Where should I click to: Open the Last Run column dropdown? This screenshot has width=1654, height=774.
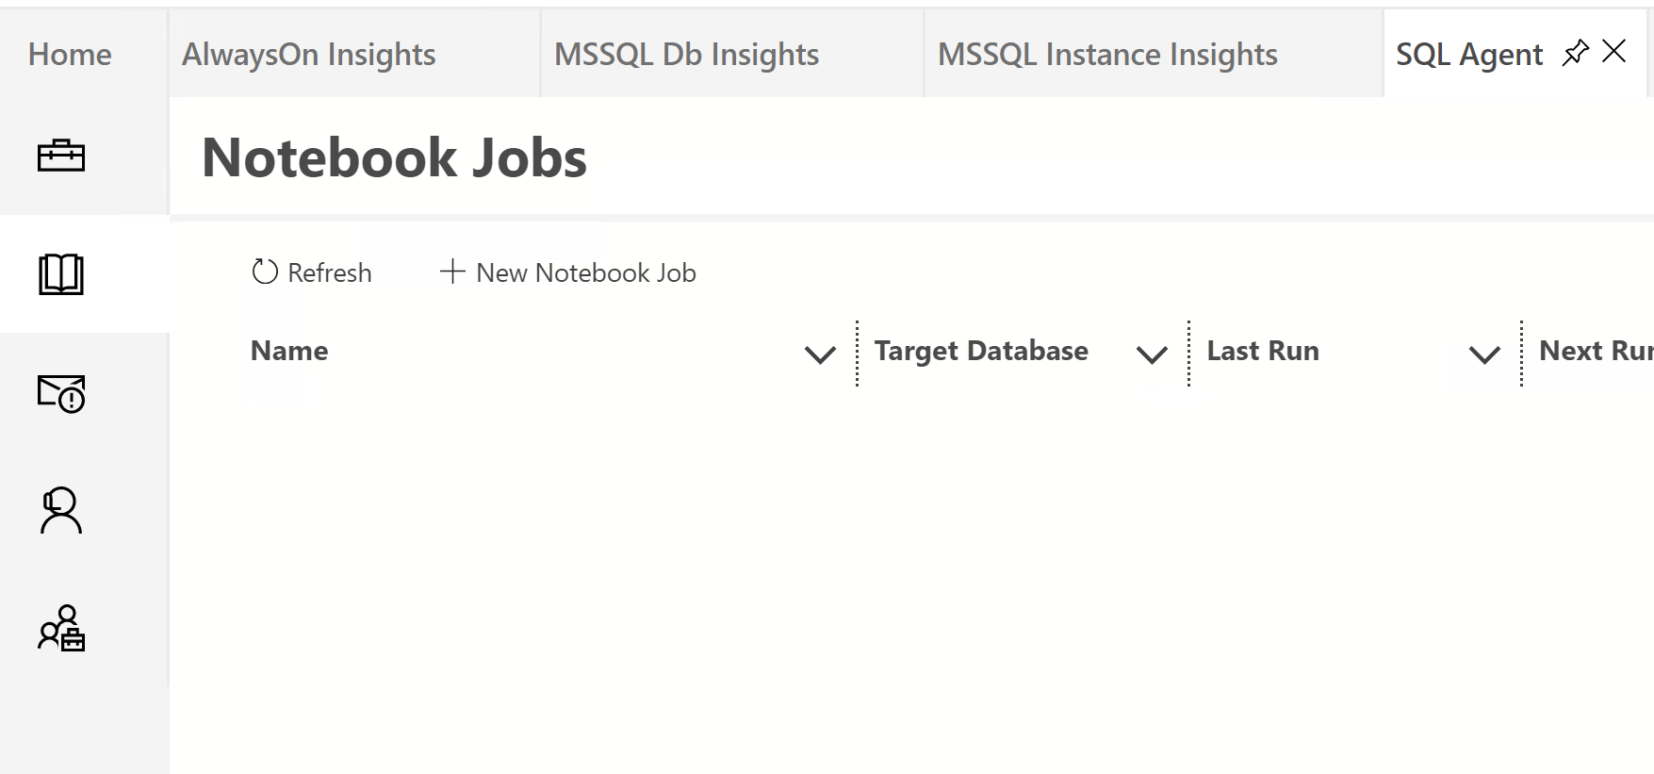[x=1484, y=354]
